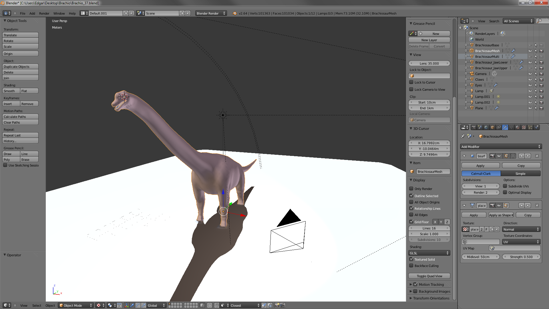
Task: Click the pin icon in properties panel
Action: [x=463, y=136]
